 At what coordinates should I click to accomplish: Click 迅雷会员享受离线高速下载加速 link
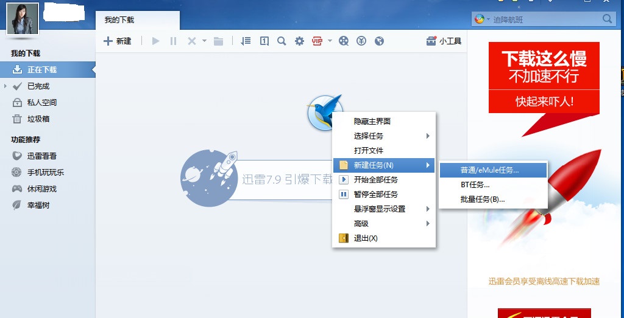click(x=544, y=282)
